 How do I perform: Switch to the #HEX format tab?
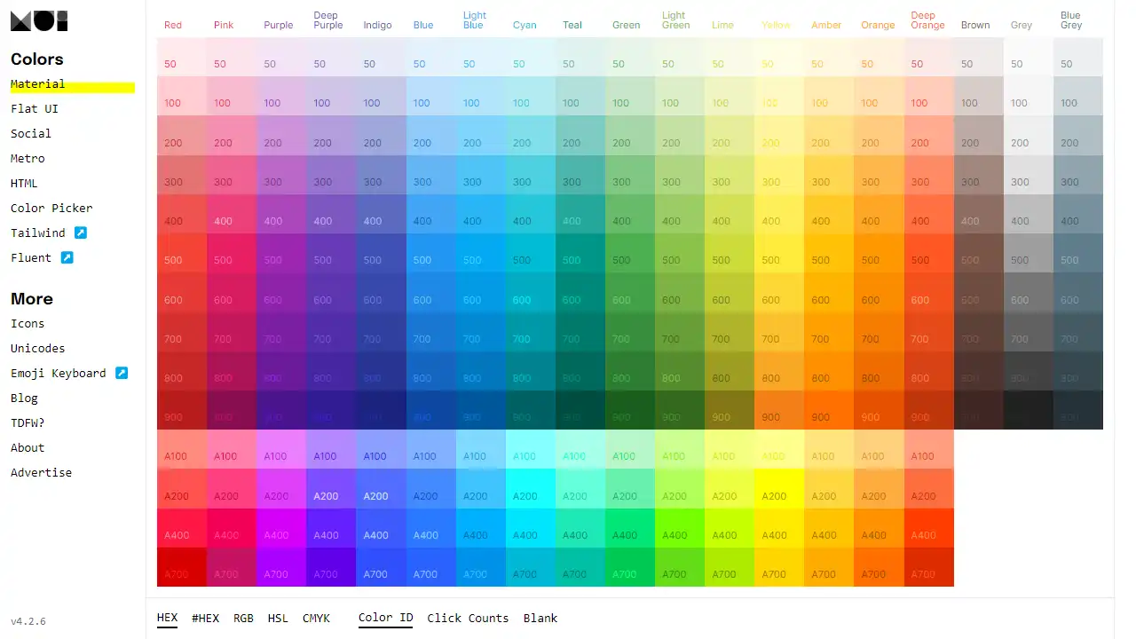click(x=205, y=618)
